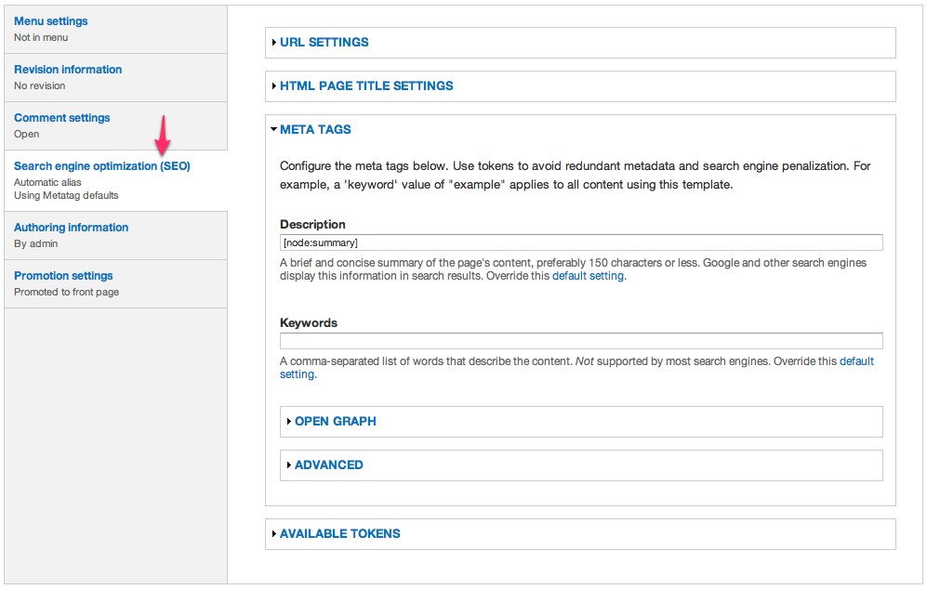Image resolution: width=927 pixels, height=589 pixels.
Task: Click the ADVANCED disclosure arrow
Action: pyautogui.click(x=289, y=465)
